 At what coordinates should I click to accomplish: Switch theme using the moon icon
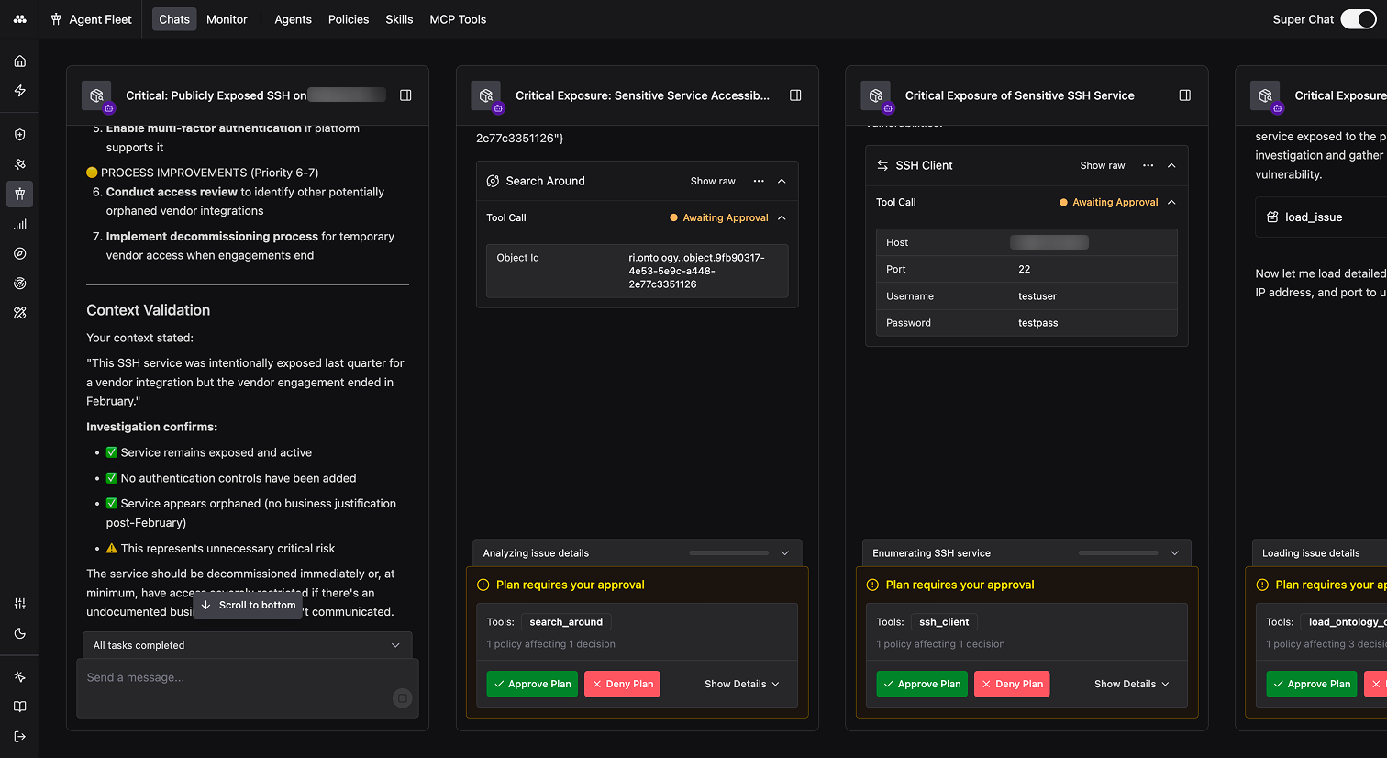tap(19, 633)
